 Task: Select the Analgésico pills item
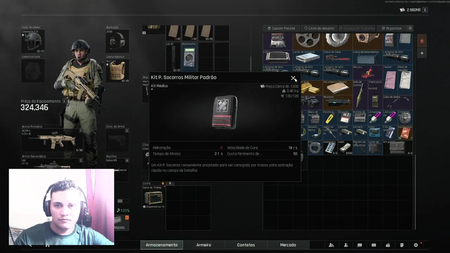(330, 148)
